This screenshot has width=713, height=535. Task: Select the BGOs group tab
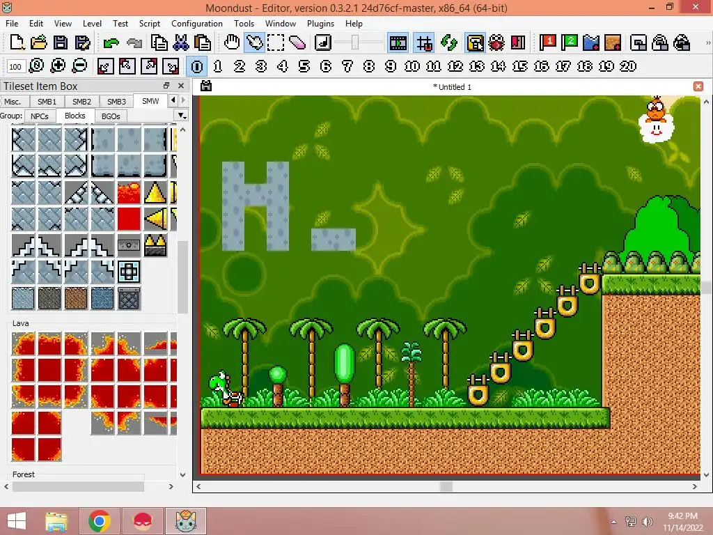(111, 116)
